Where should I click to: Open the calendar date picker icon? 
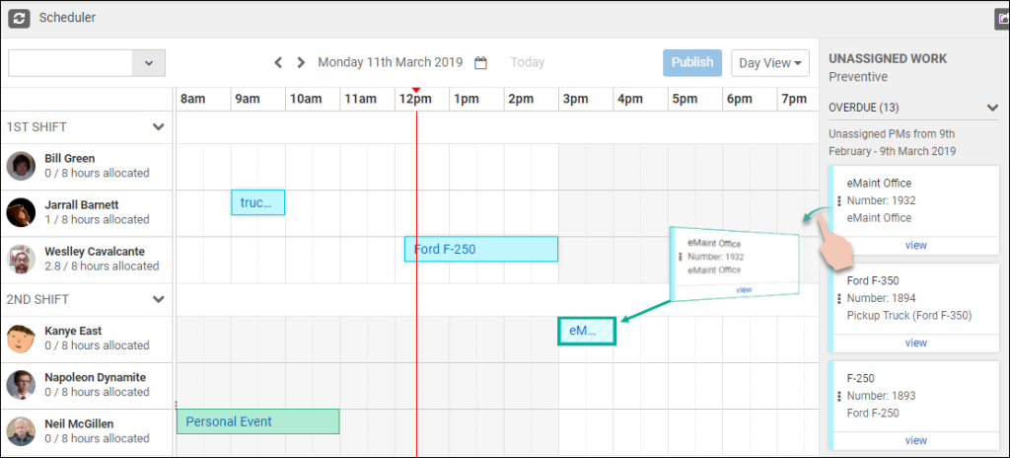tap(480, 63)
